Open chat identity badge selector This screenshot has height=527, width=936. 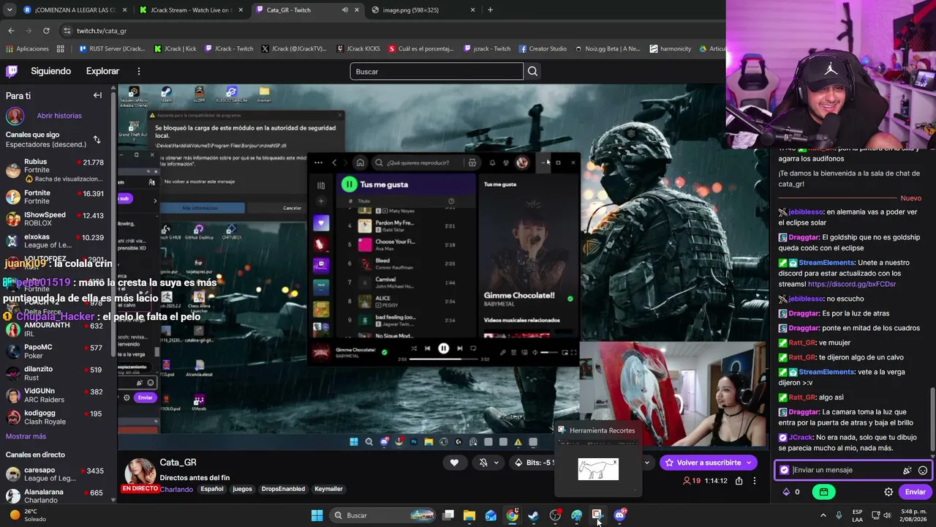click(785, 470)
